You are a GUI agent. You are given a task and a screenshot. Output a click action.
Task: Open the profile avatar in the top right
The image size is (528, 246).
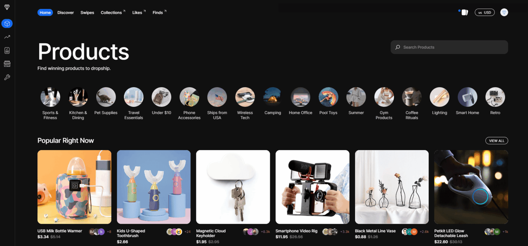pyautogui.click(x=504, y=12)
